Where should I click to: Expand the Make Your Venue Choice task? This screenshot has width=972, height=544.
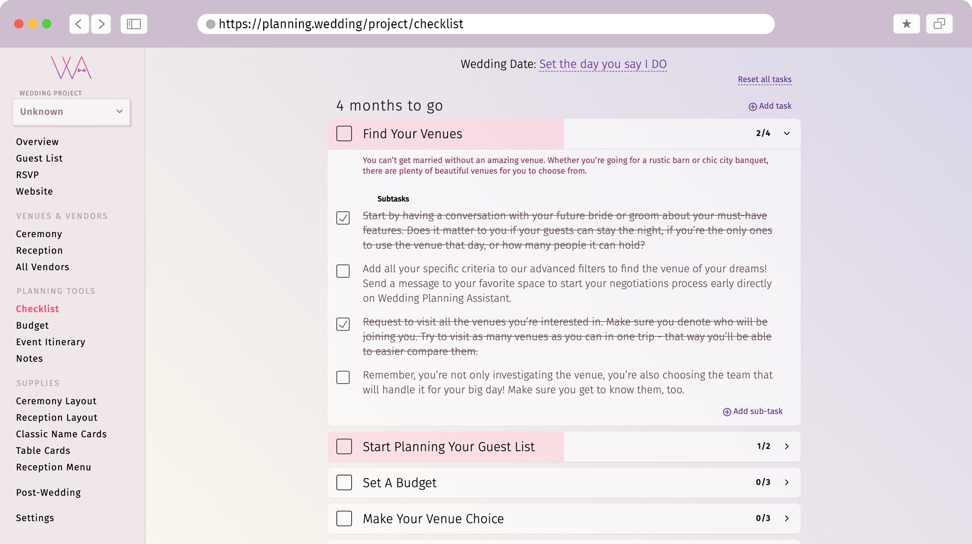(786, 518)
